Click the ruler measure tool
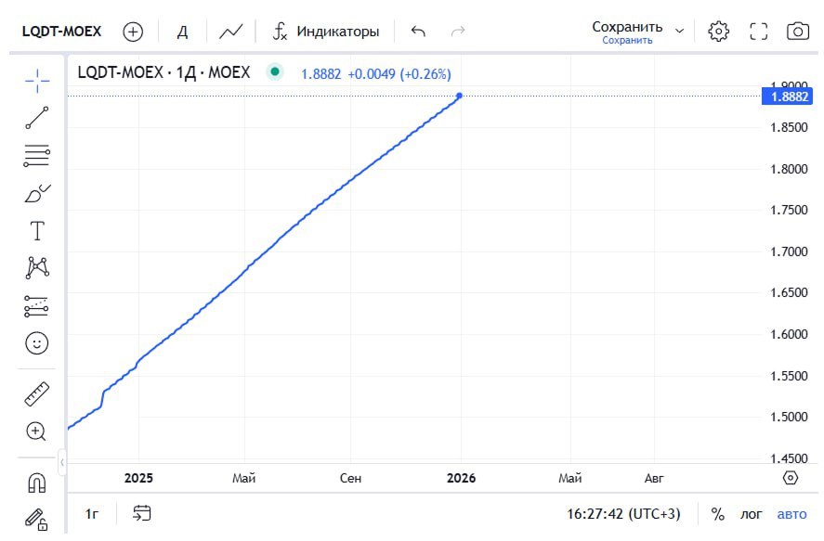Screen dimensions: 824x541 pos(37,393)
